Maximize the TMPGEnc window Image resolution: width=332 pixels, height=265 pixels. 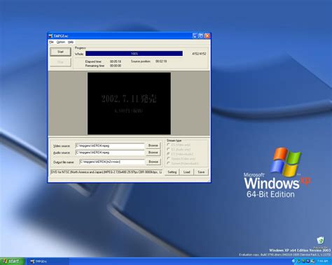tap(201, 36)
